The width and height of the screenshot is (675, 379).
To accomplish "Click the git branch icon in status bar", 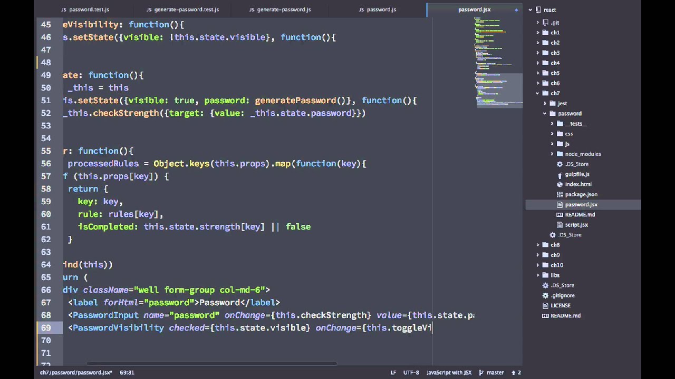I will [481, 373].
